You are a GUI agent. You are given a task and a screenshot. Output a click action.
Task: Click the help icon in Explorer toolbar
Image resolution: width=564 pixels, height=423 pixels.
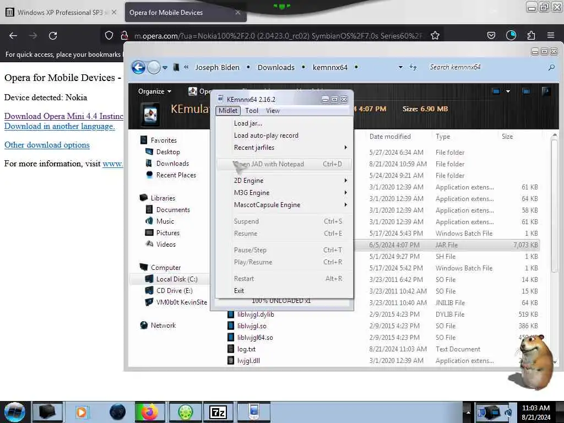(546, 91)
